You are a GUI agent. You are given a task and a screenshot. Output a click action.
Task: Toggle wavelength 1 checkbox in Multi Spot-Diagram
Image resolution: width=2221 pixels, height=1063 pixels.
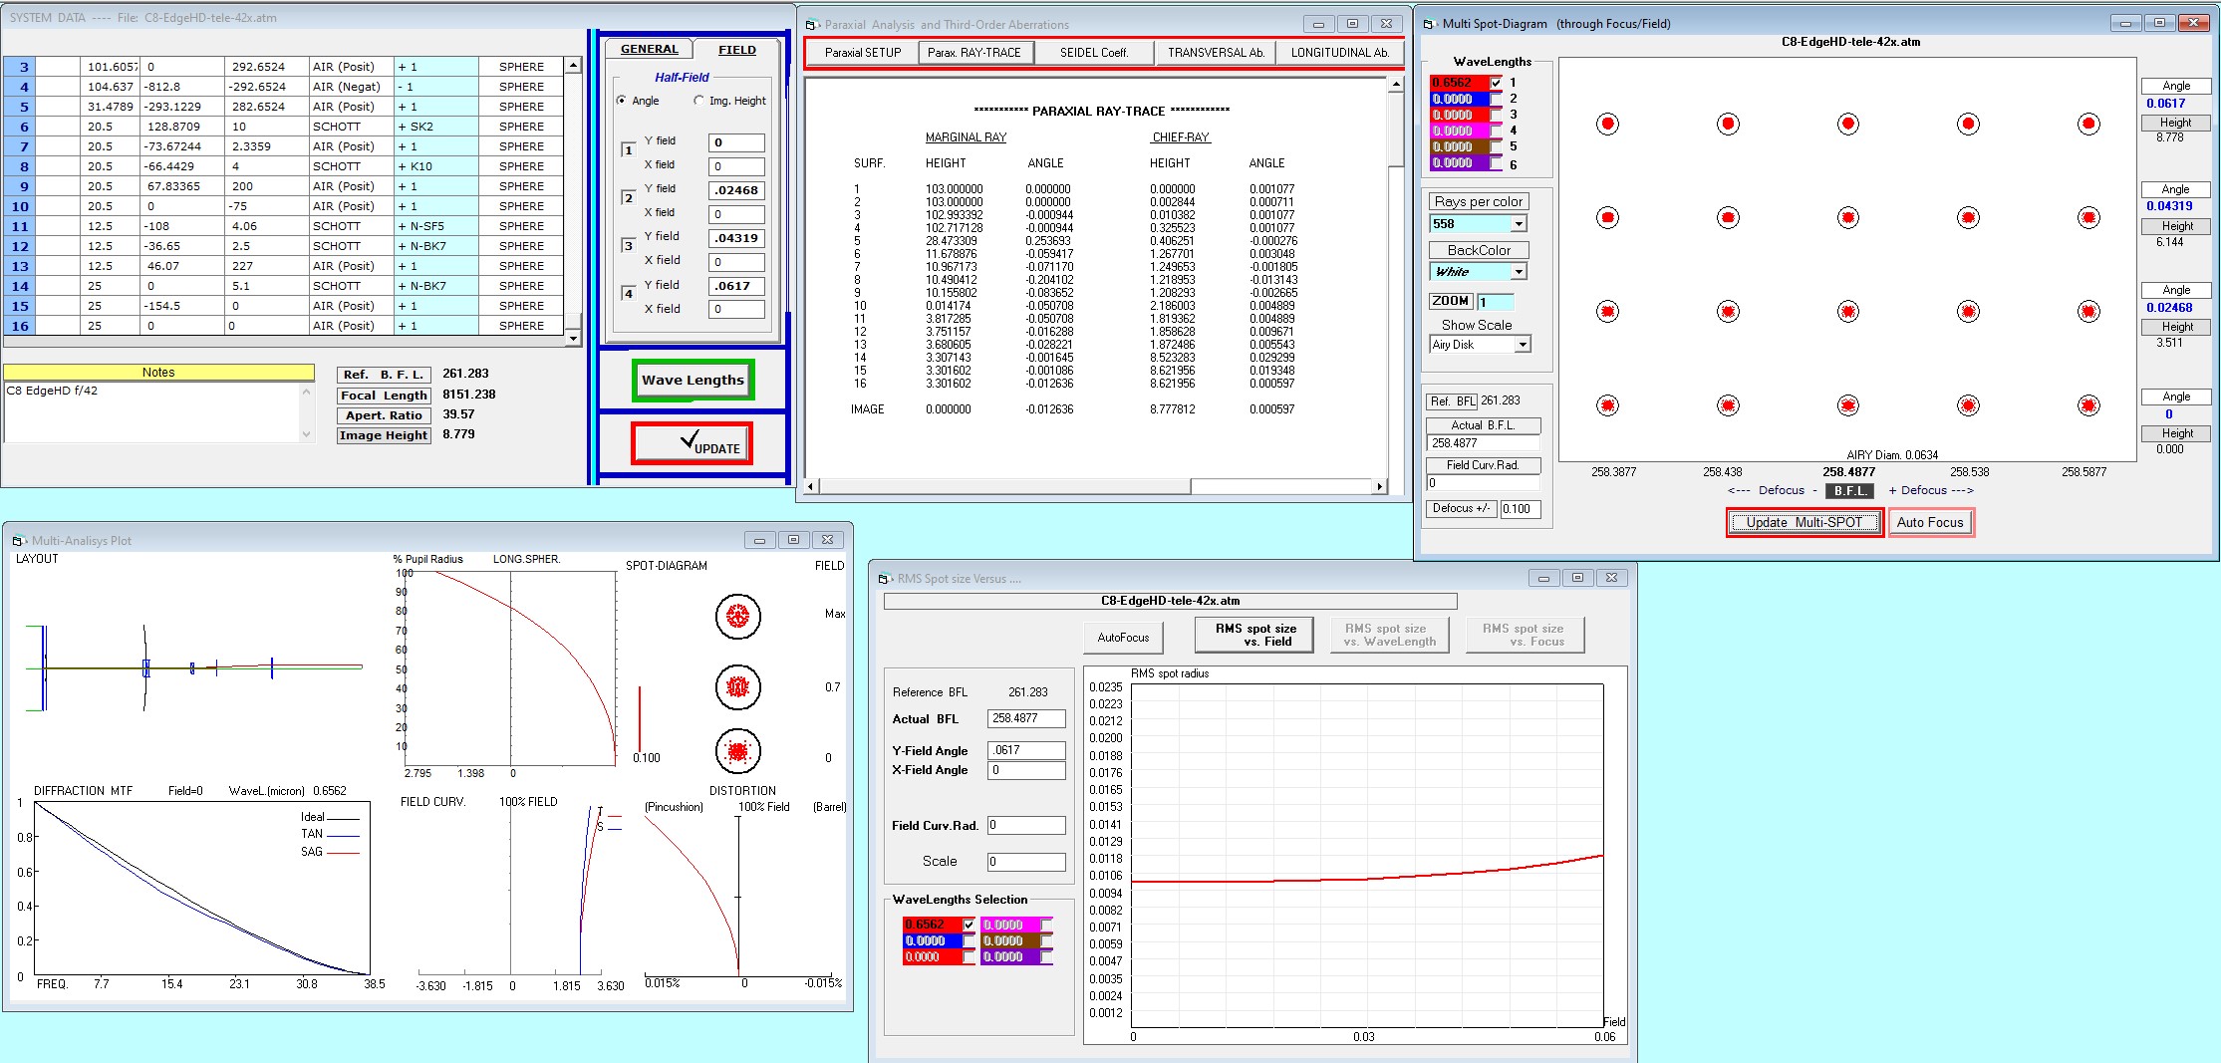tap(1496, 83)
